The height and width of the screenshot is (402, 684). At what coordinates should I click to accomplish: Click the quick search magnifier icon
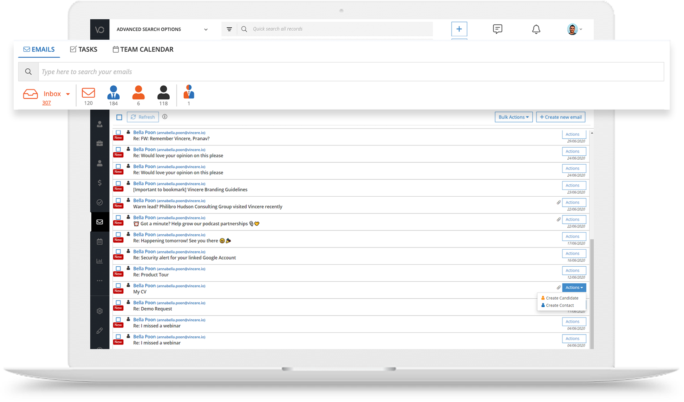(x=244, y=29)
